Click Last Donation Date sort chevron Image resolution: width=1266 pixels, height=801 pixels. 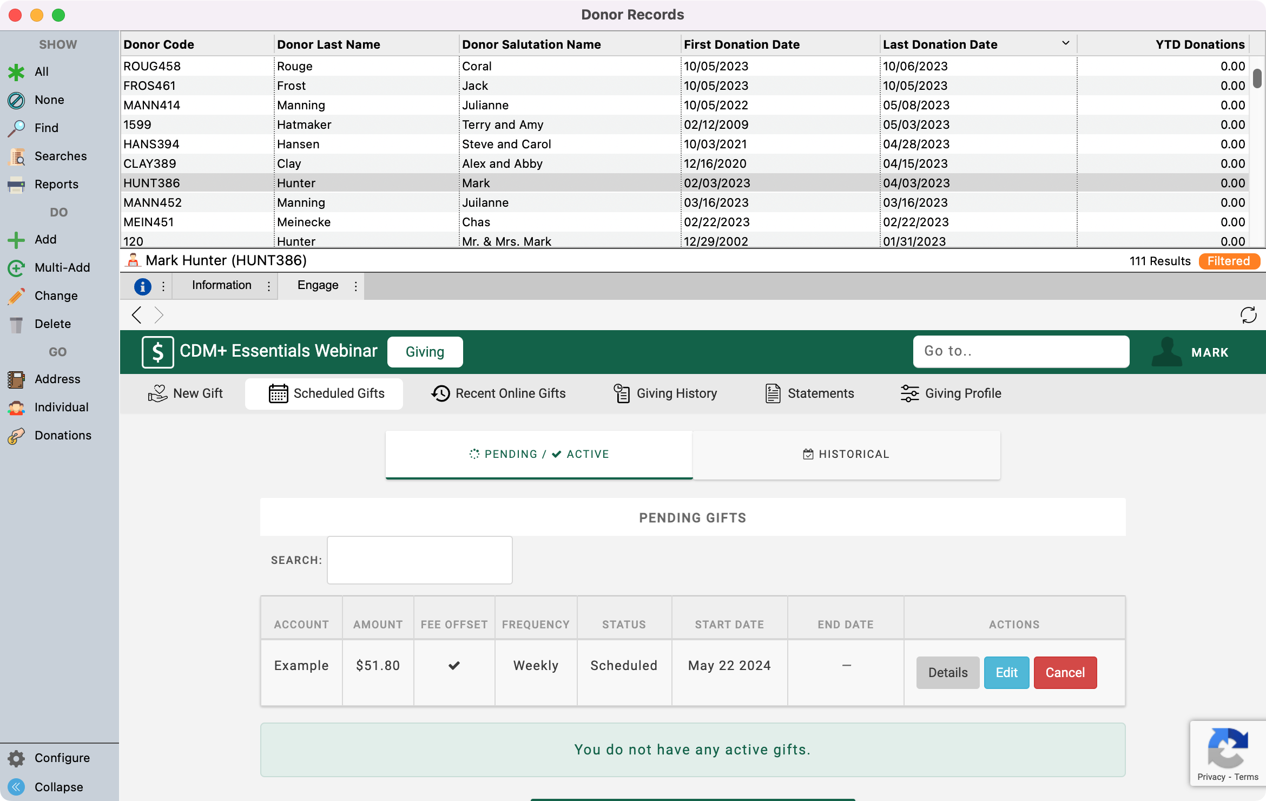coord(1065,43)
